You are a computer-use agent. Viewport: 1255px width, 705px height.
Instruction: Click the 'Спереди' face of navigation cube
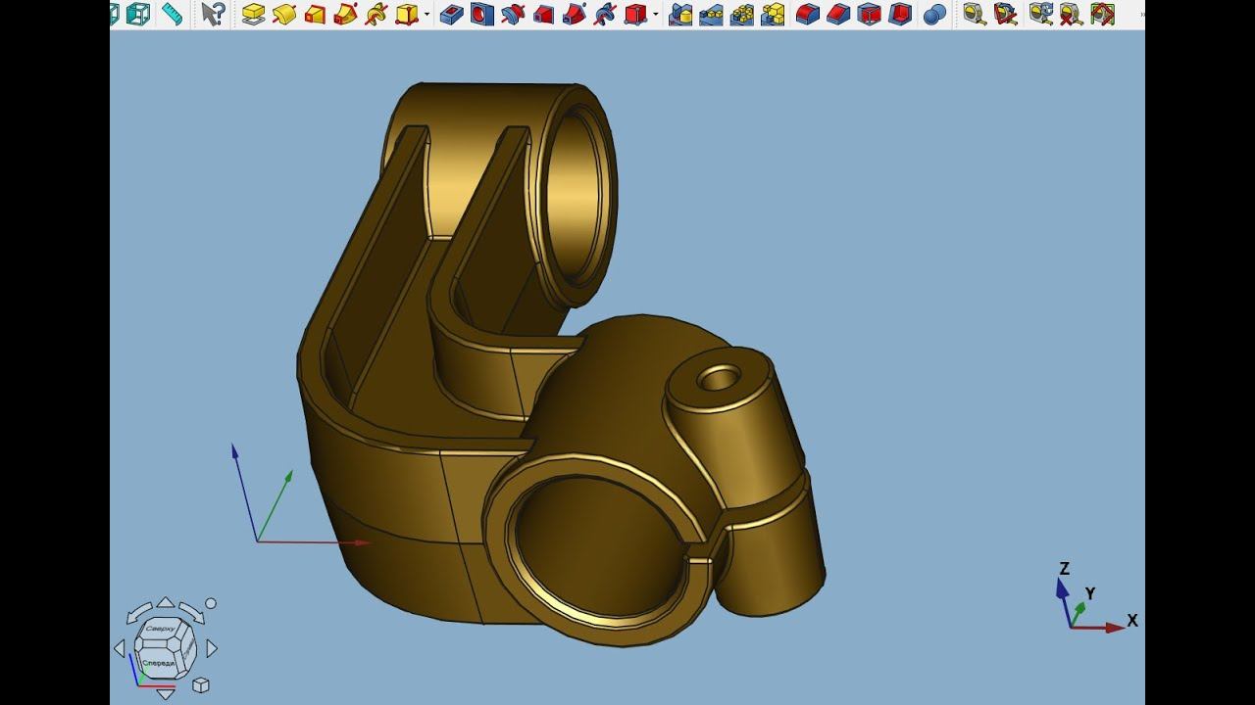pos(159,663)
